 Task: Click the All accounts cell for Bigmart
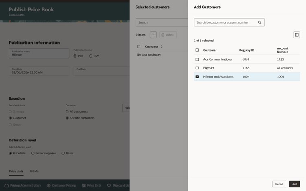pyautogui.click(x=285, y=68)
